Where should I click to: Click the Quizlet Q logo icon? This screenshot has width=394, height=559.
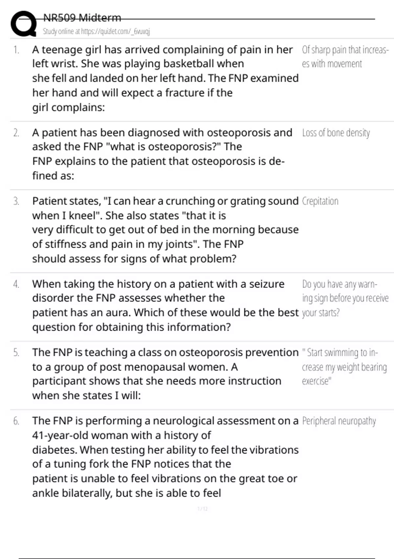[x=24, y=23]
